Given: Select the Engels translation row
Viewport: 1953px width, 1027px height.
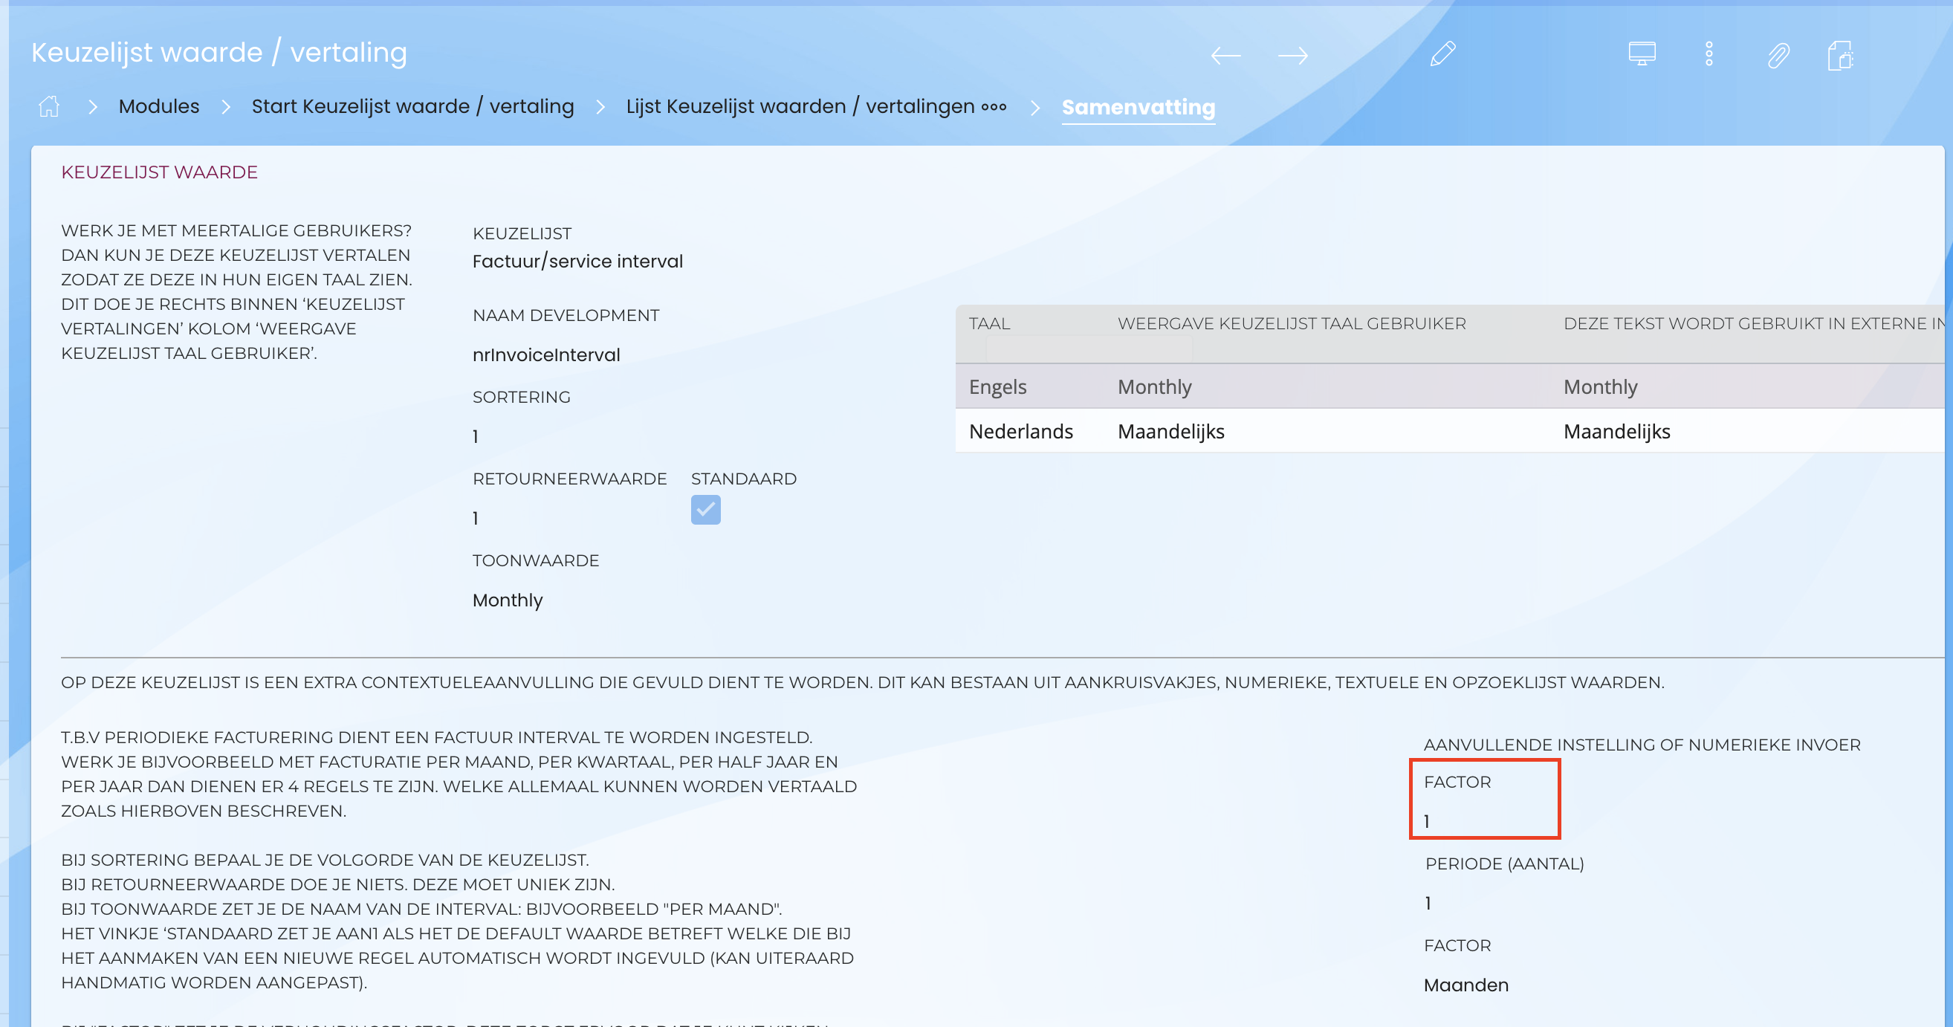Looking at the screenshot, I should coord(997,386).
